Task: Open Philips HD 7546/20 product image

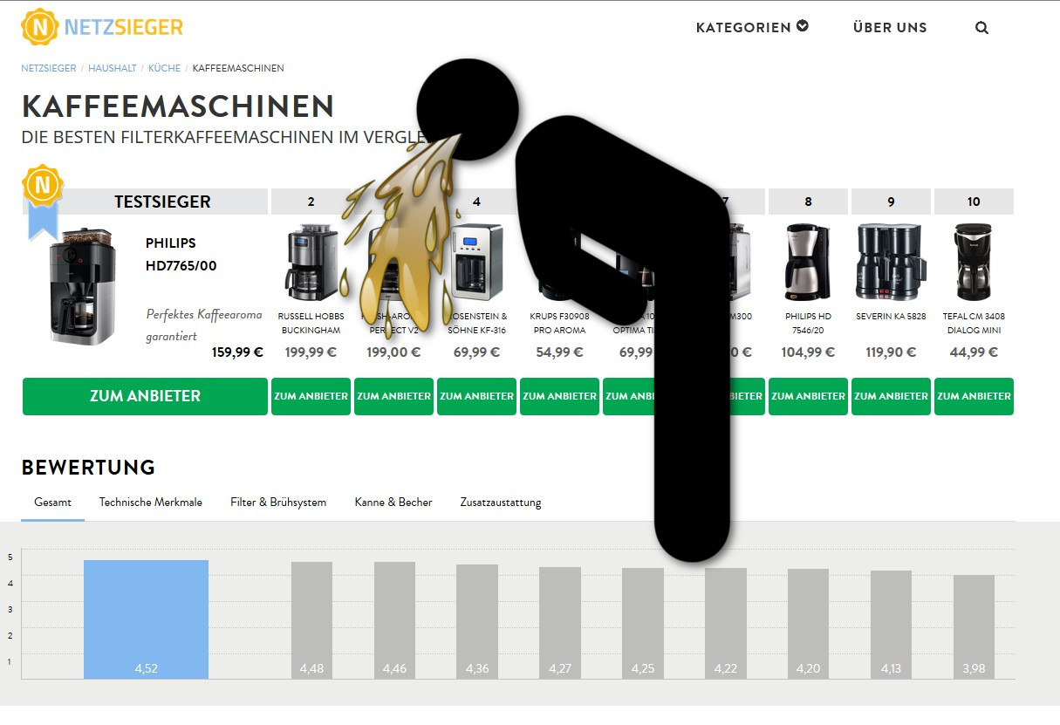Action: 808,262
